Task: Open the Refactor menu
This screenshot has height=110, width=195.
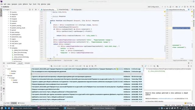Action: pos(25,4)
